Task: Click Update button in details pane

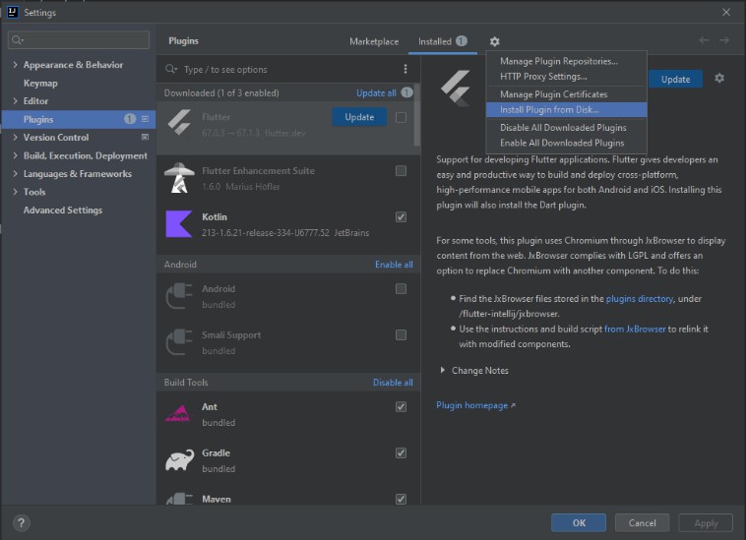Action: [x=675, y=79]
